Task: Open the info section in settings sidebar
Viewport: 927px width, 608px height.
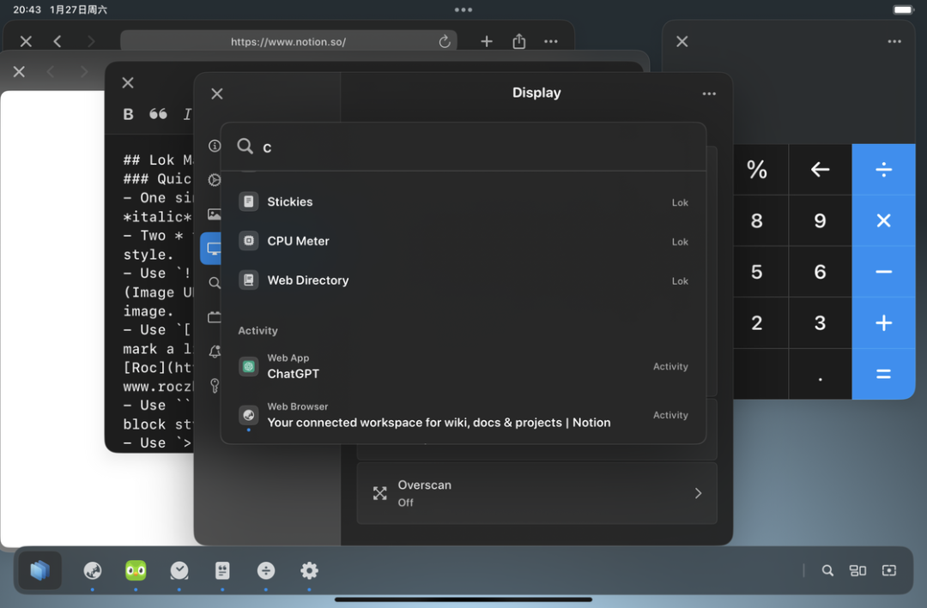Action: coord(215,145)
